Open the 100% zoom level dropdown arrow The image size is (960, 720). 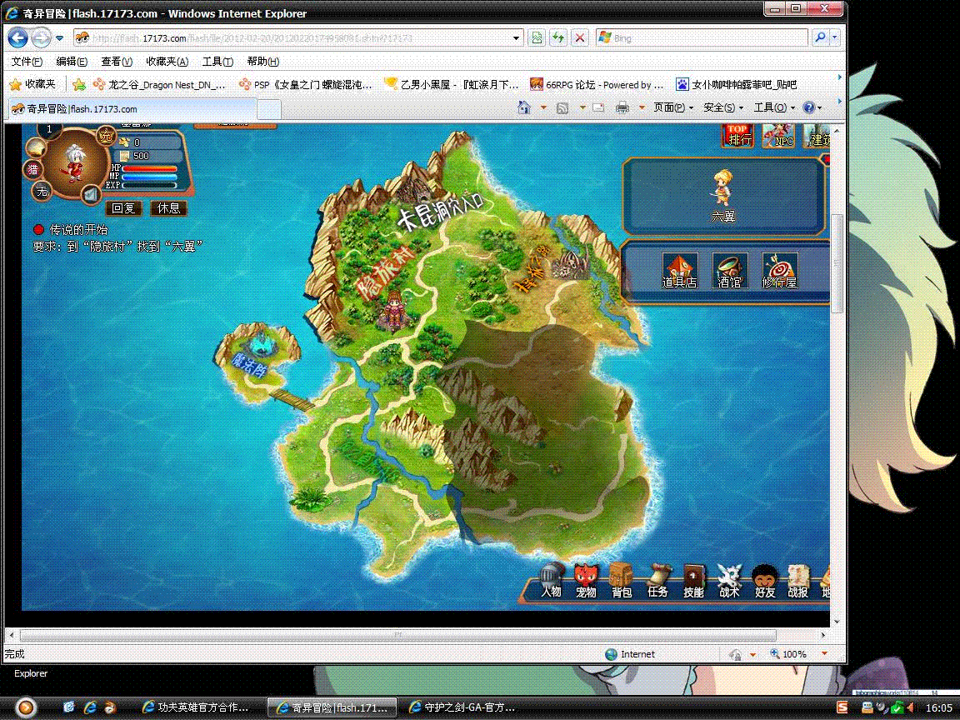pos(825,654)
